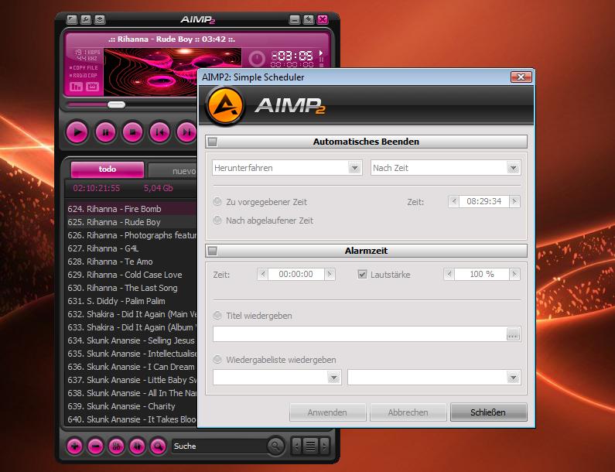Click the tray pin icon in AIMP title bar
This screenshot has width=615, height=472.
tap(309, 19)
